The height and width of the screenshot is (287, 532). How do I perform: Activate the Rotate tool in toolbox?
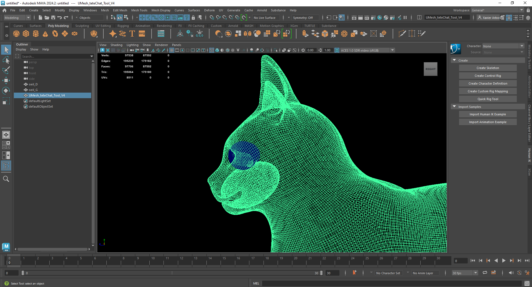pyautogui.click(x=6, y=91)
